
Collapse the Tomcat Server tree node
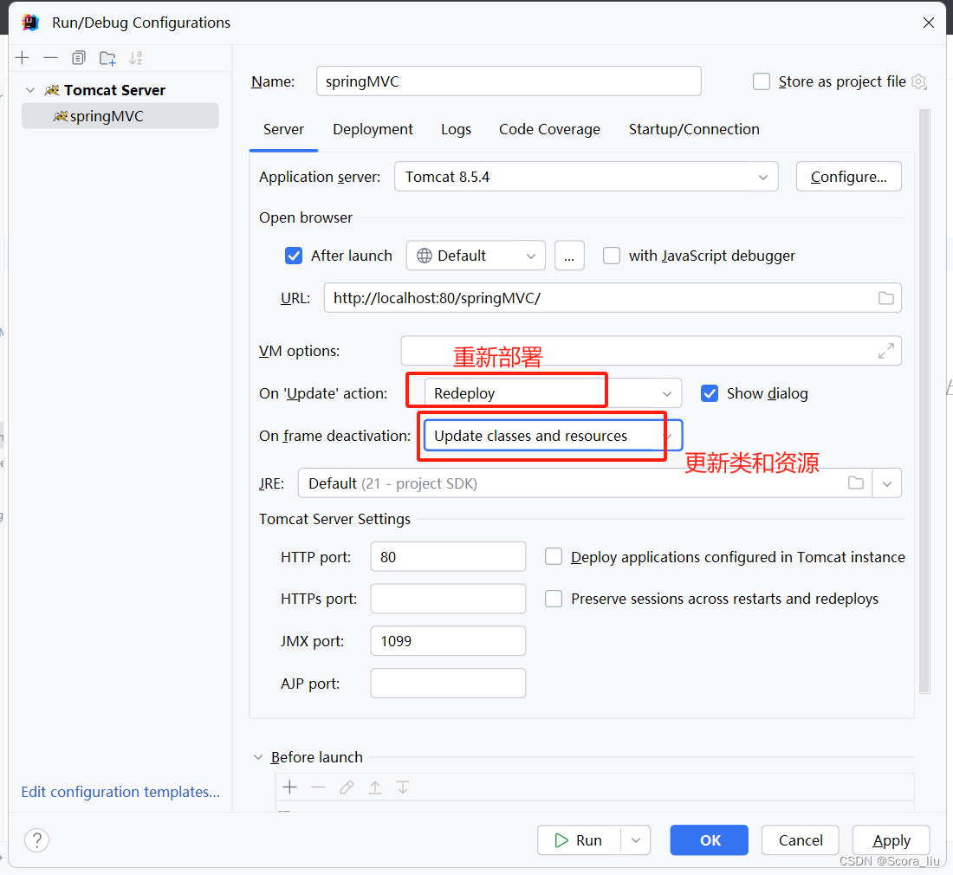30,90
